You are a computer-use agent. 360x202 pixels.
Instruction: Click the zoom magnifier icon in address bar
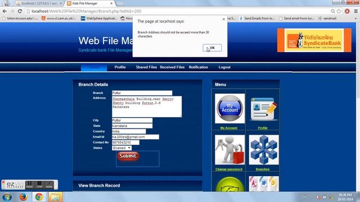coord(332,11)
